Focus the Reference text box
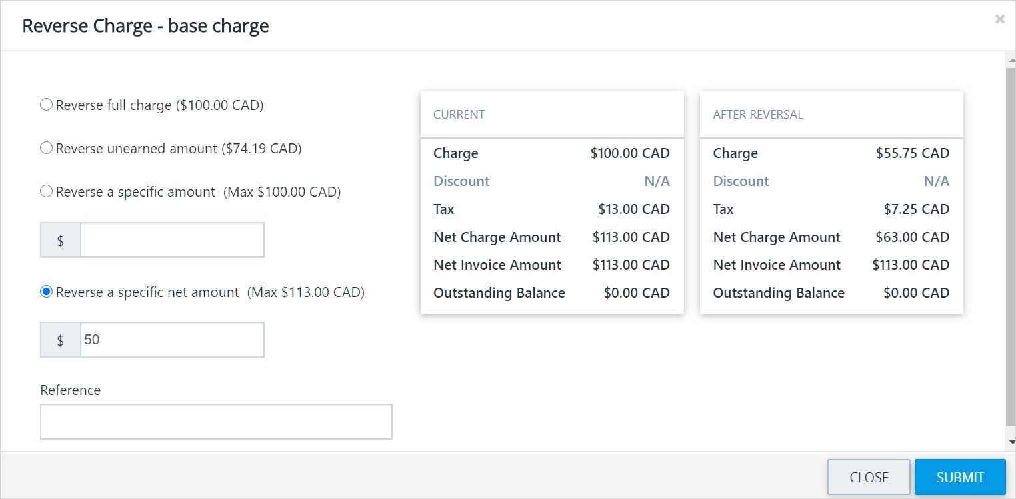Image resolution: width=1016 pixels, height=499 pixels. [x=216, y=422]
